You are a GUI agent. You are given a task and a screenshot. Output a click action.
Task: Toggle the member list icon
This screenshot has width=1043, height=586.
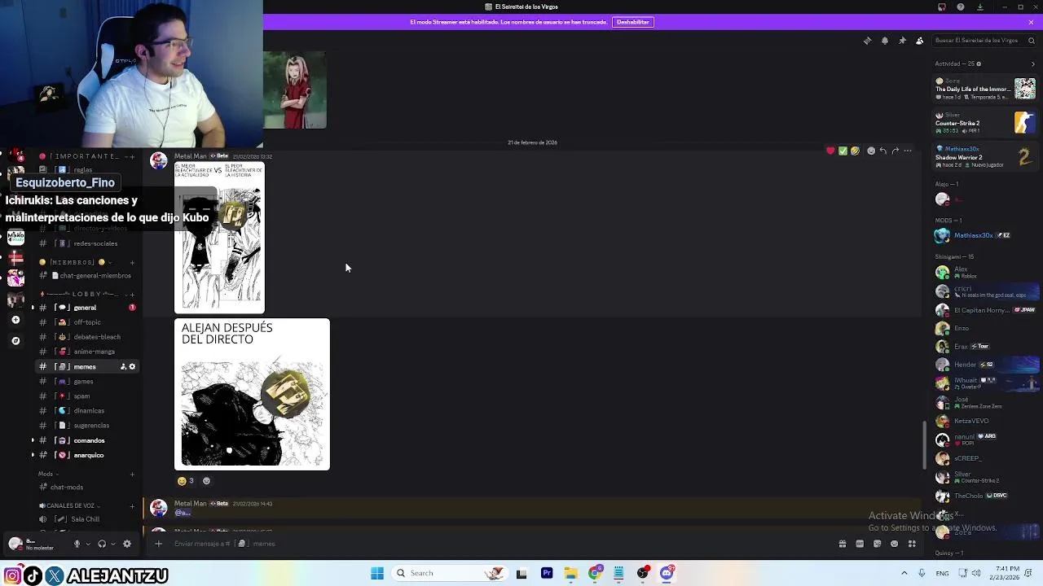[x=920, y=41]
